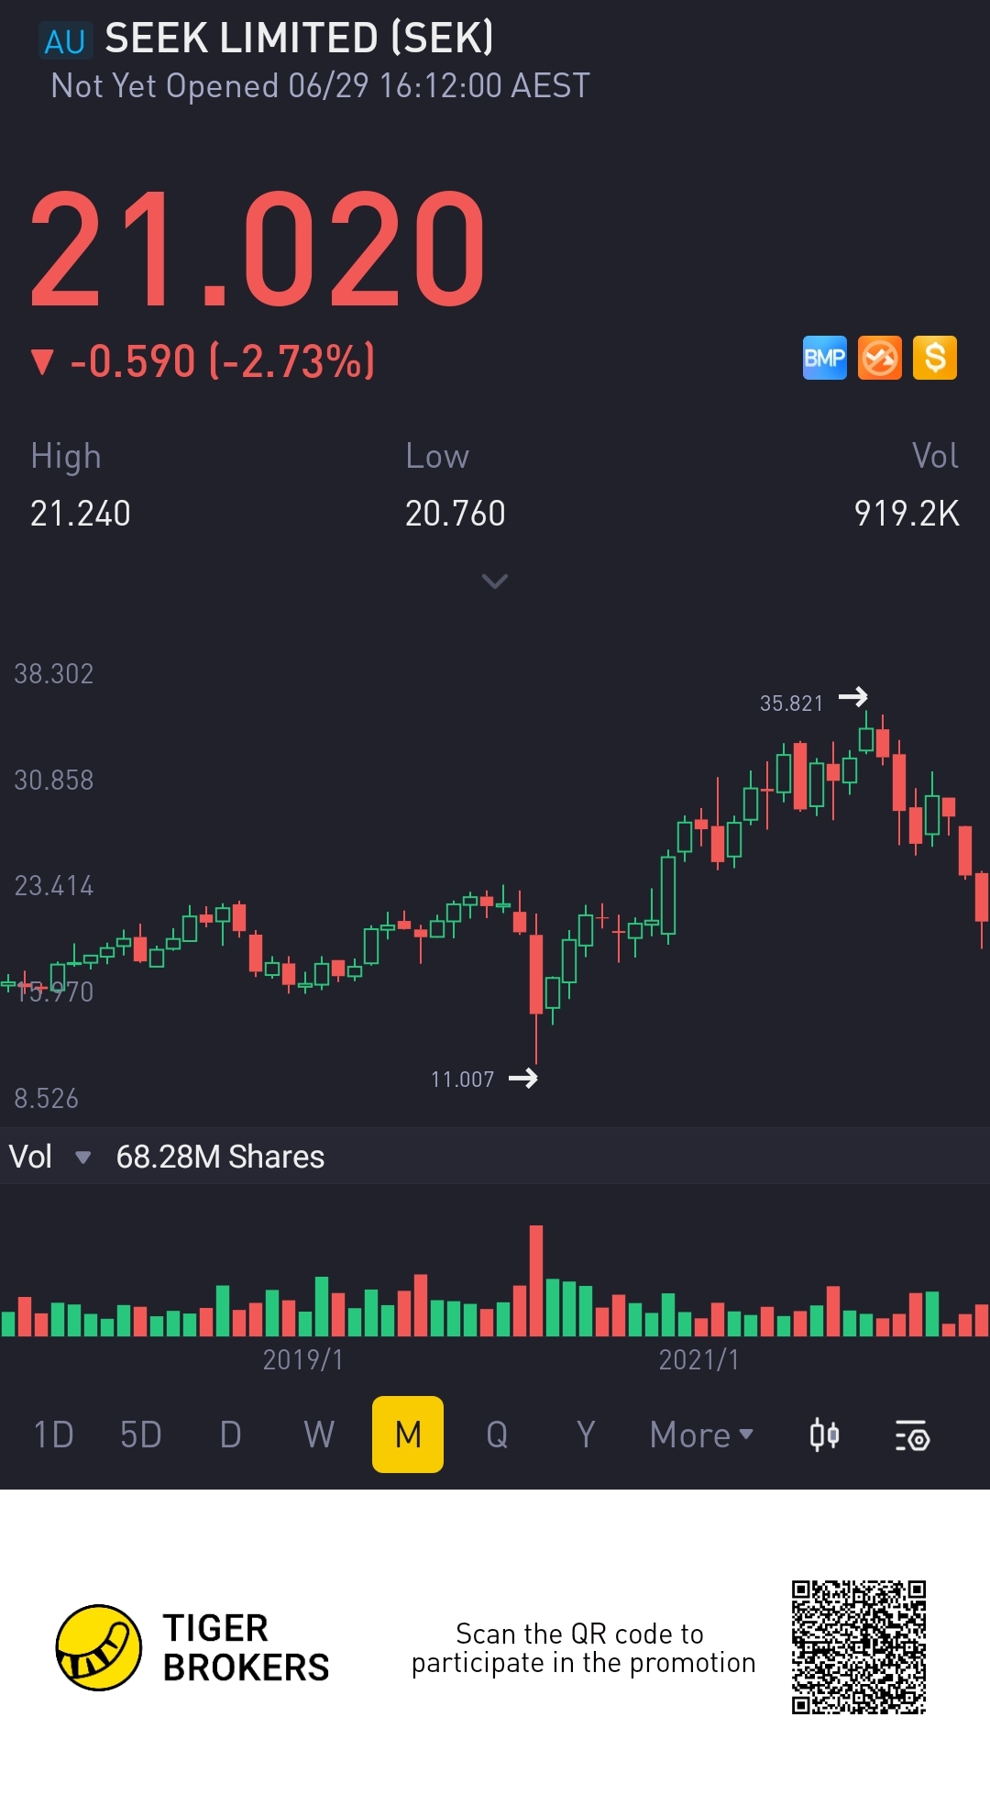Open the candlestick chart type icon
The height and width of the screenshot is (1806, 990).
tap(824, 1435)
